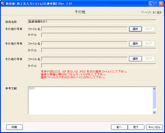The height and width of the screenshot is (133, 165).
Task: Click the 印刷 print button
Action: click(x=14, y=127)
